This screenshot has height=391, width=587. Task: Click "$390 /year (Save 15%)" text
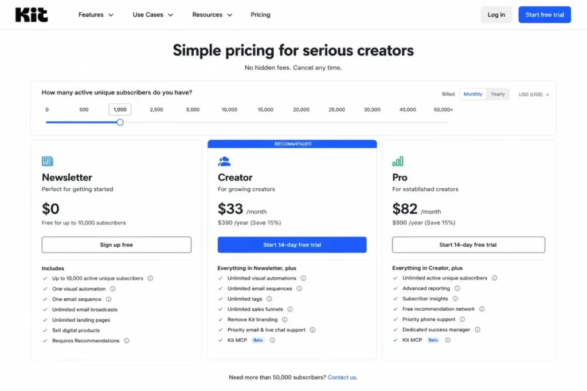pyautogui.click(x=249, y=223)
